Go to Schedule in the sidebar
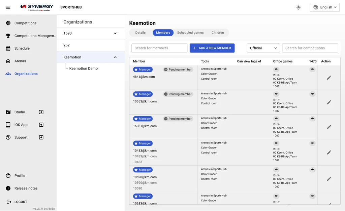 point(22,48)
